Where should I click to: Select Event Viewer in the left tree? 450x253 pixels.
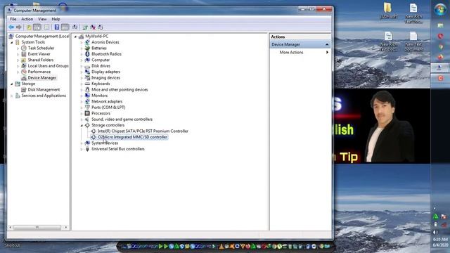click(x=39, y=54)
